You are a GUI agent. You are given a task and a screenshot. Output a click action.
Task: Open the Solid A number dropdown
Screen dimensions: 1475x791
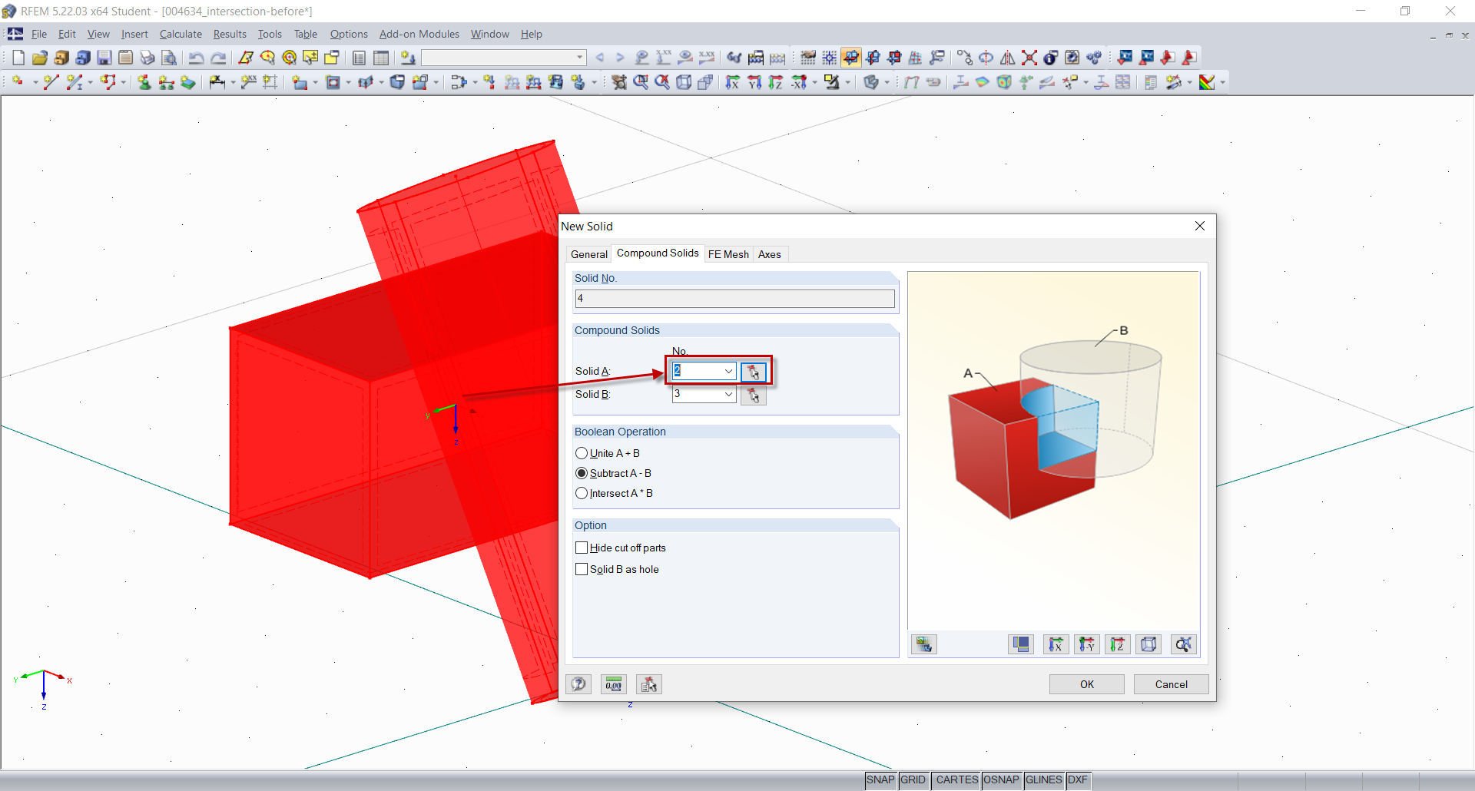point(728,371)
